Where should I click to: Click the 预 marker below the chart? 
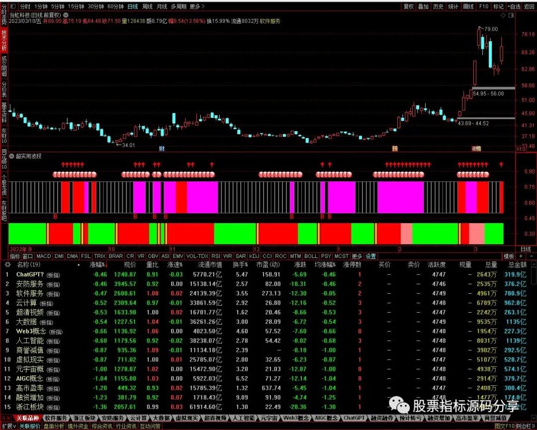pos(395,149)
